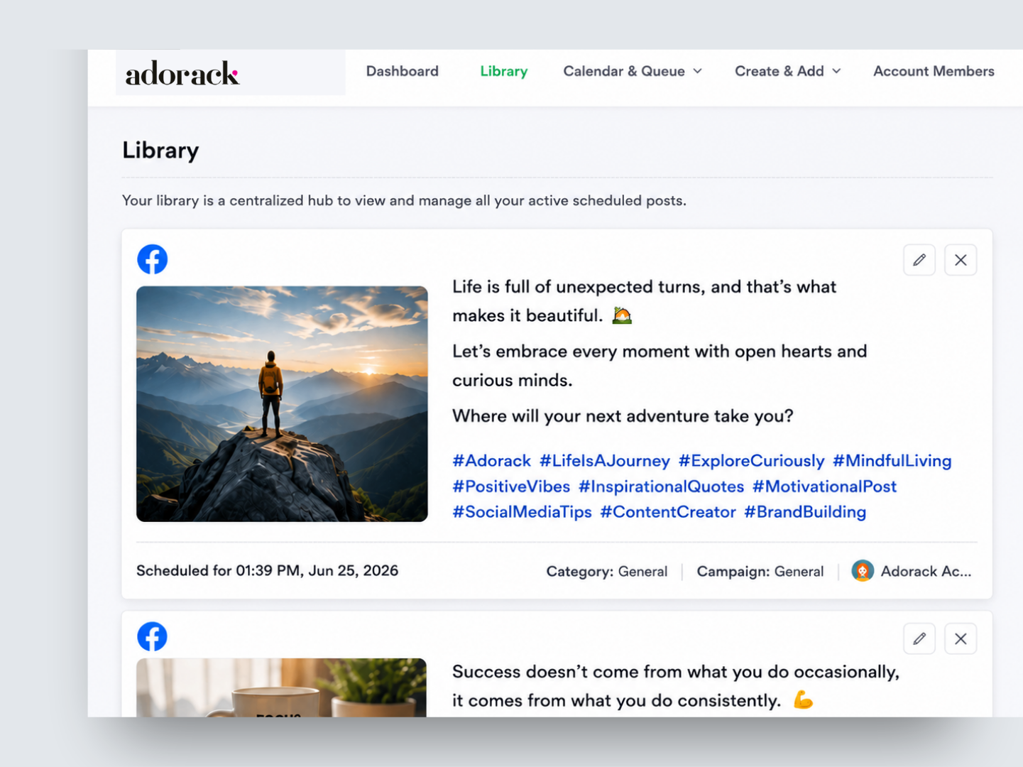Click the 'Library' page heading
The height and width of the screenshot is (767, 1023).
pos(160,151)
